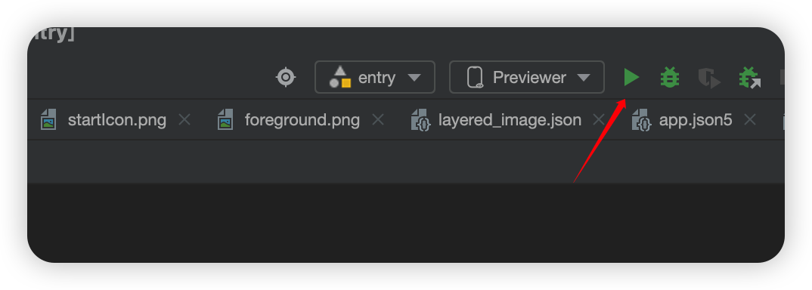Open the layered_image.json tab
Screen dimensions: 812x290
pos(510,120)
